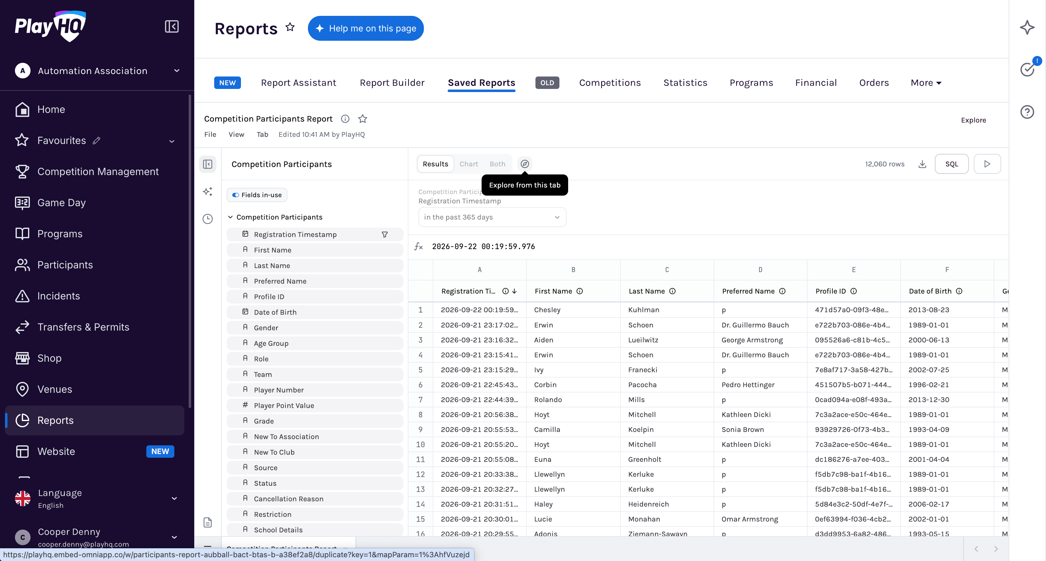Open the AI query sparkle icon
1046x561 pixels.
click(208, 192)
